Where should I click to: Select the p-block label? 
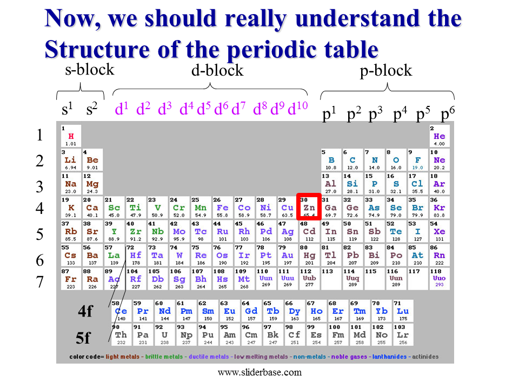[x=386, y=71]
